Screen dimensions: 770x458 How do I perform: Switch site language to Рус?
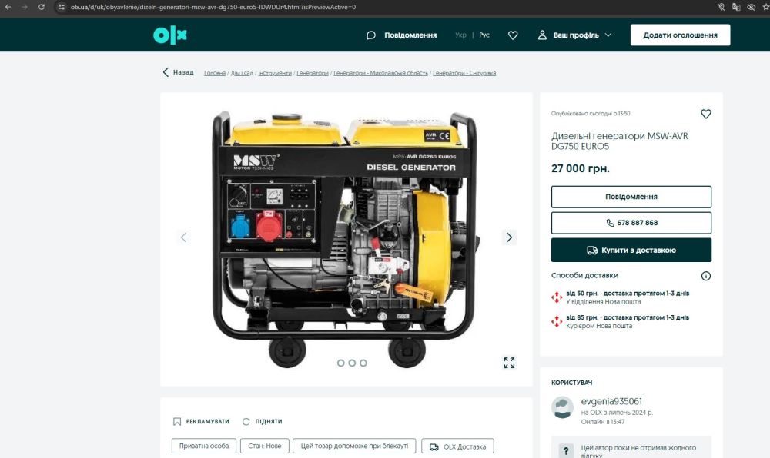484,35
